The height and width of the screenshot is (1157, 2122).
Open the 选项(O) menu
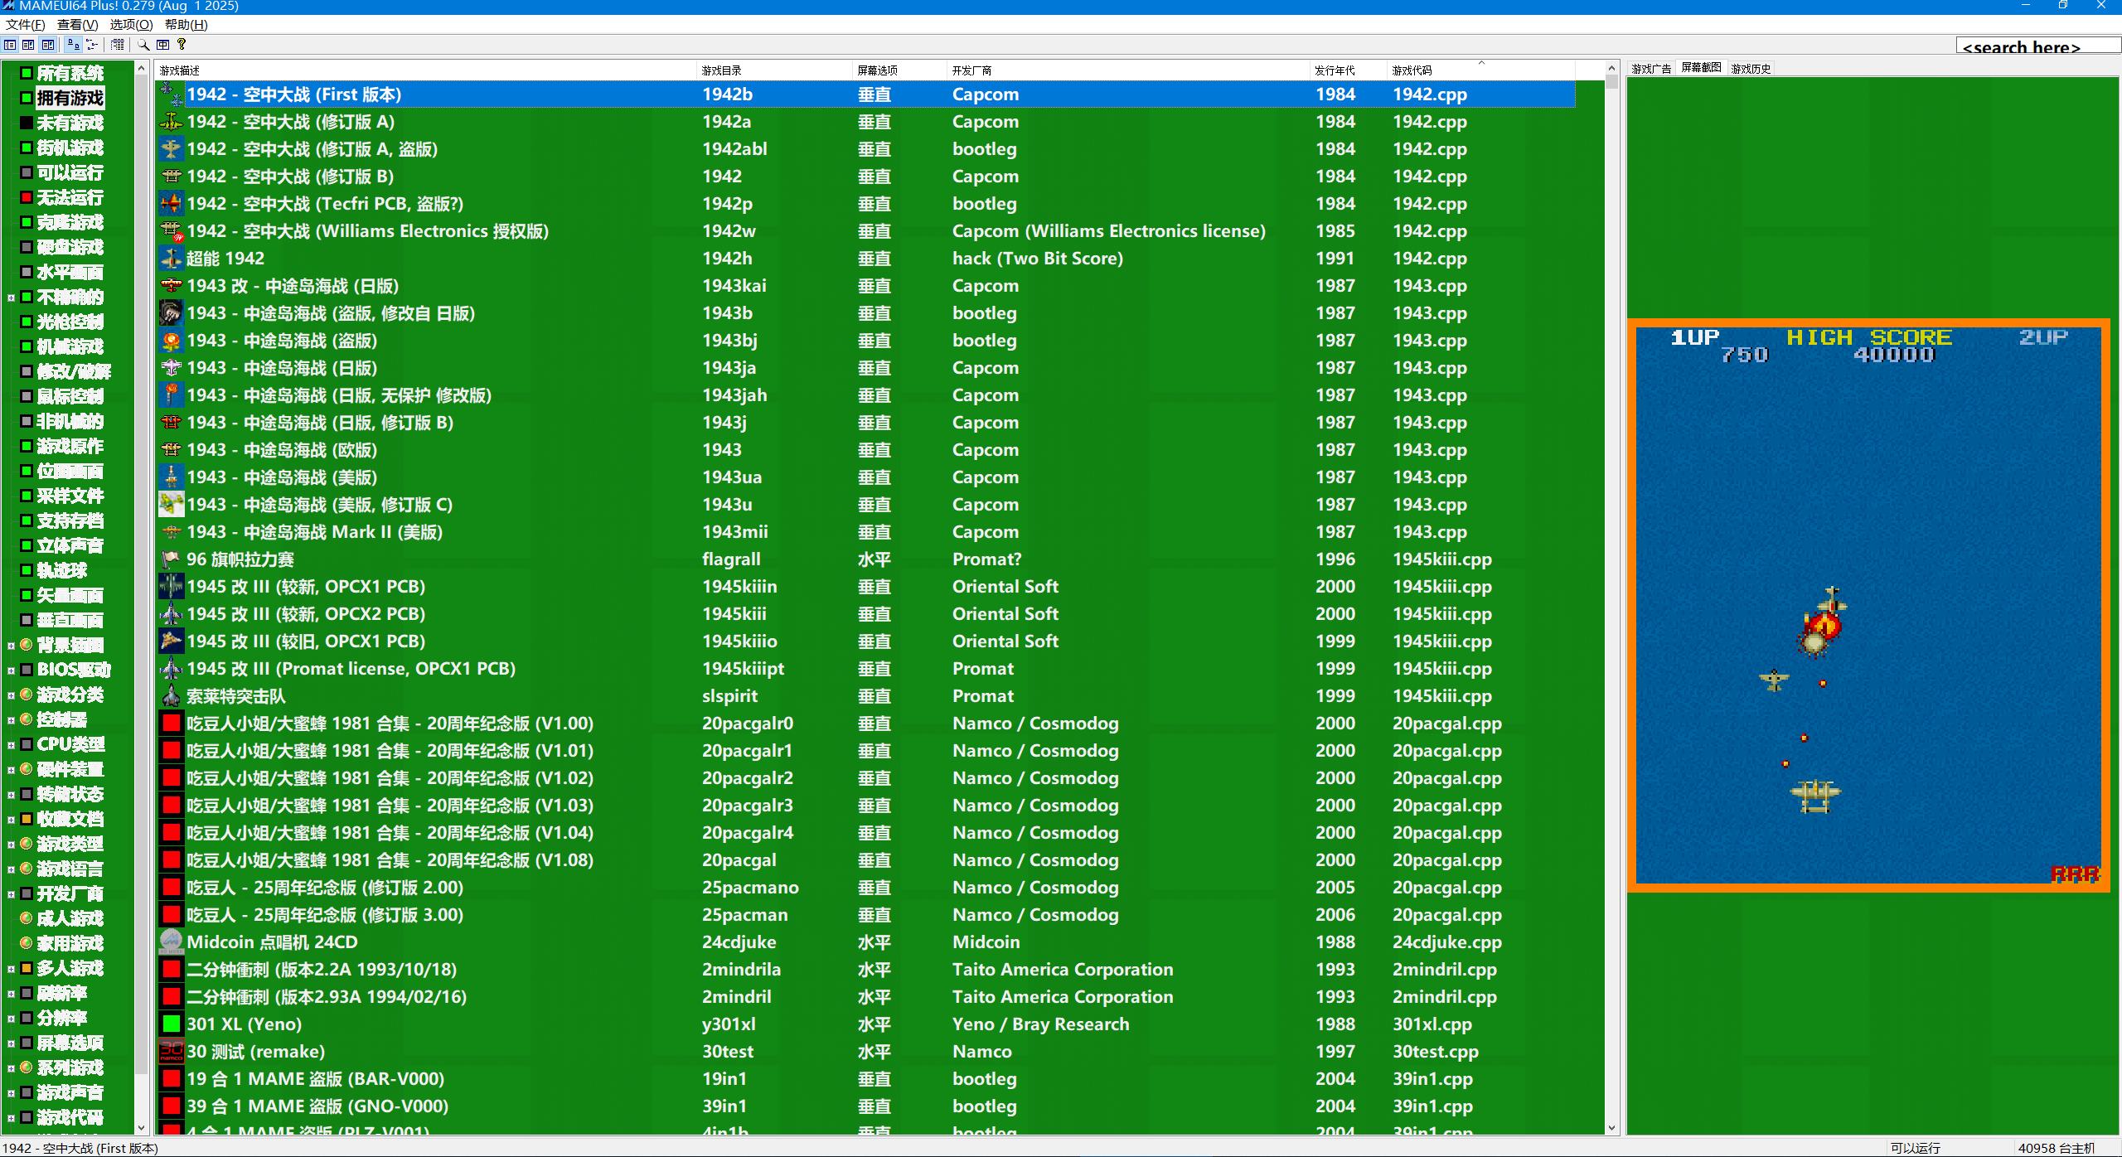coord(131,25)
